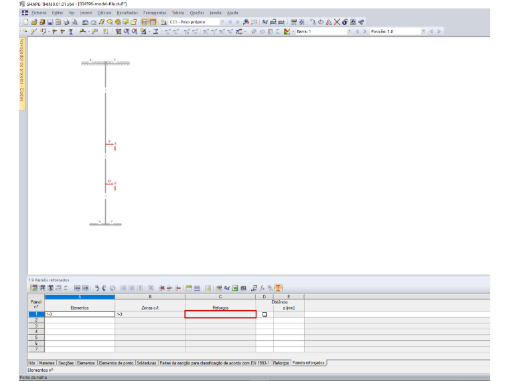Open the Tabela menu
This screenshot has width=509, height=381.
coord(178,13)
